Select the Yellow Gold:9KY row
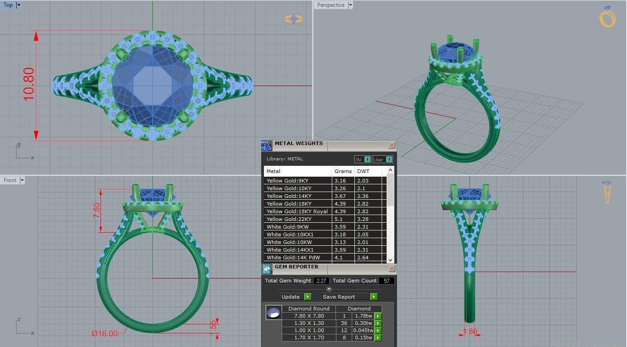This screenshot has width=627, height=347. coord(325,181)
